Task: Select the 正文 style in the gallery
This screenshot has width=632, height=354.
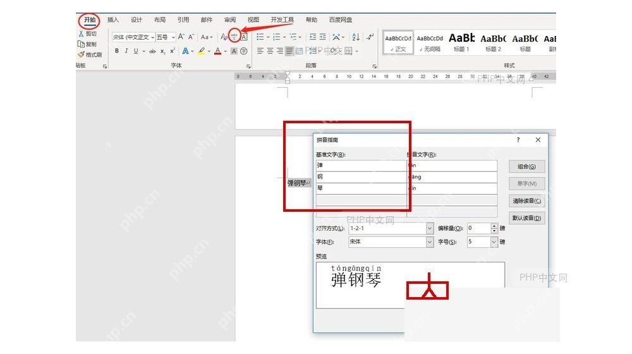Action: coord(398,43)
